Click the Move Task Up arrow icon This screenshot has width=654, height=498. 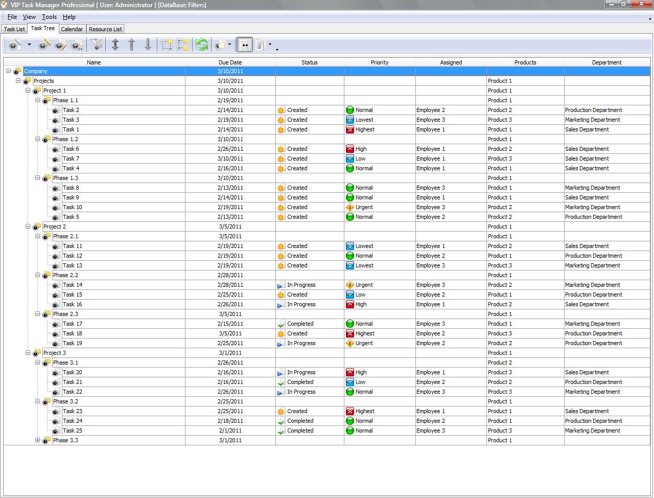click(131, 45)
